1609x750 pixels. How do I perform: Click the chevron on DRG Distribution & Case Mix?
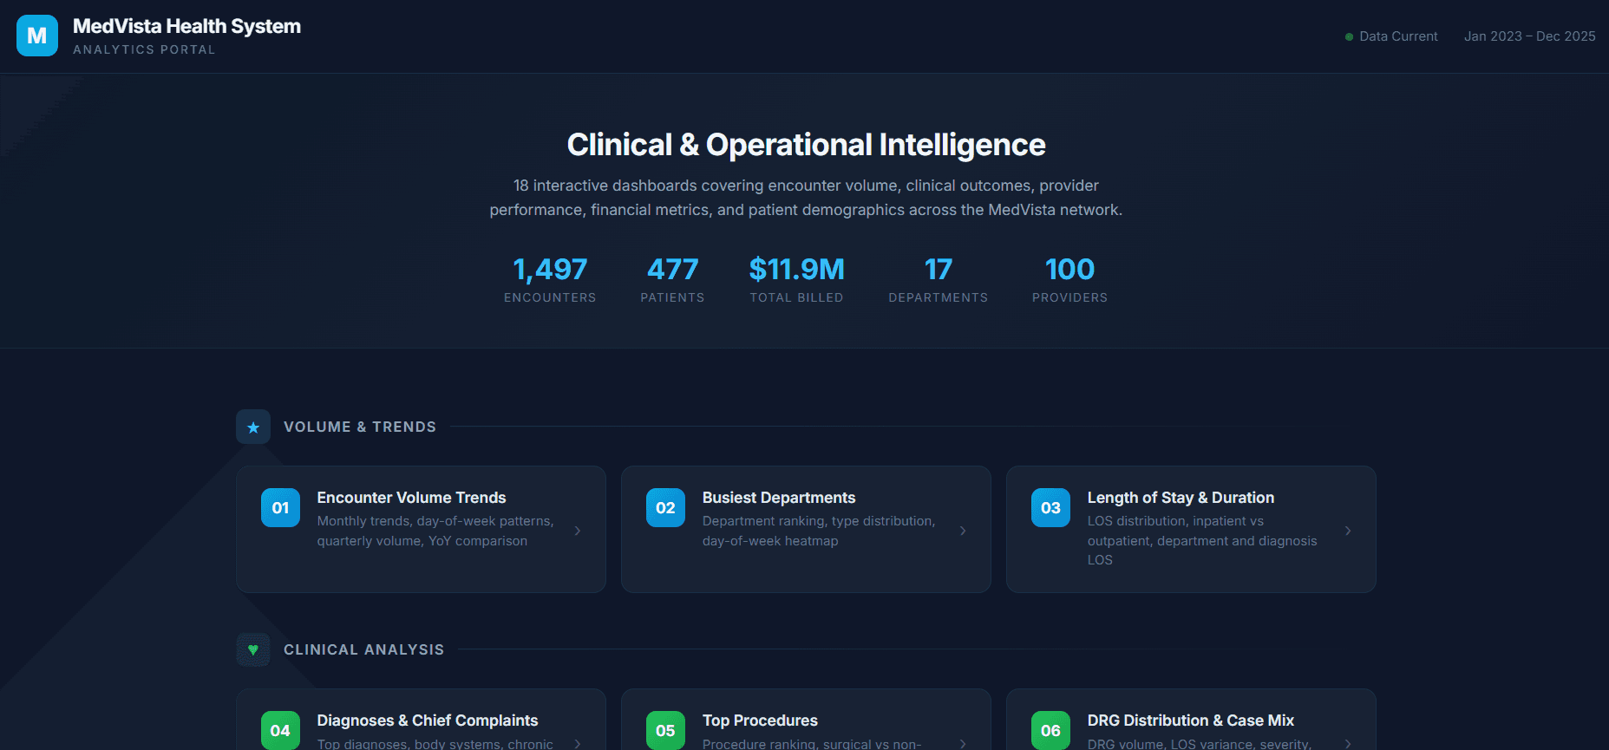point(1348,744)
